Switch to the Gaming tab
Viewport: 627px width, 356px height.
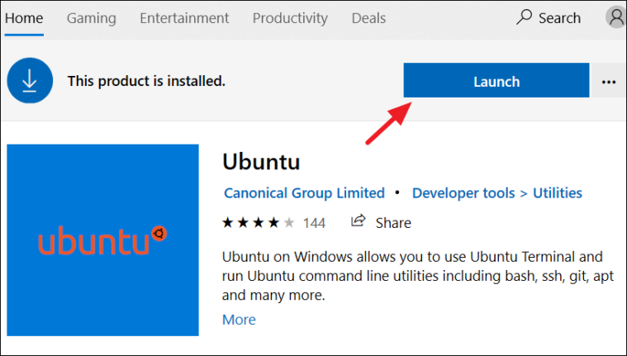pos(91,18)
